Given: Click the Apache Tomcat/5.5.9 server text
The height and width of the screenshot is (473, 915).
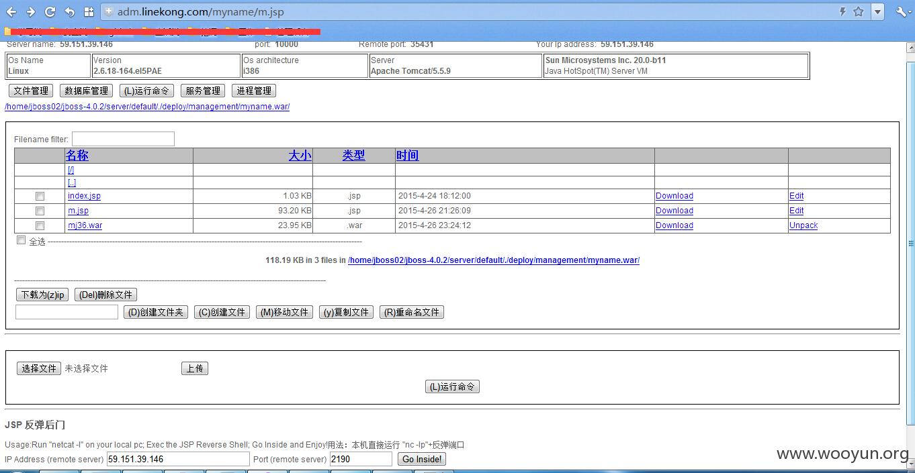Looking at the screenshot, I should coord(410,70).
